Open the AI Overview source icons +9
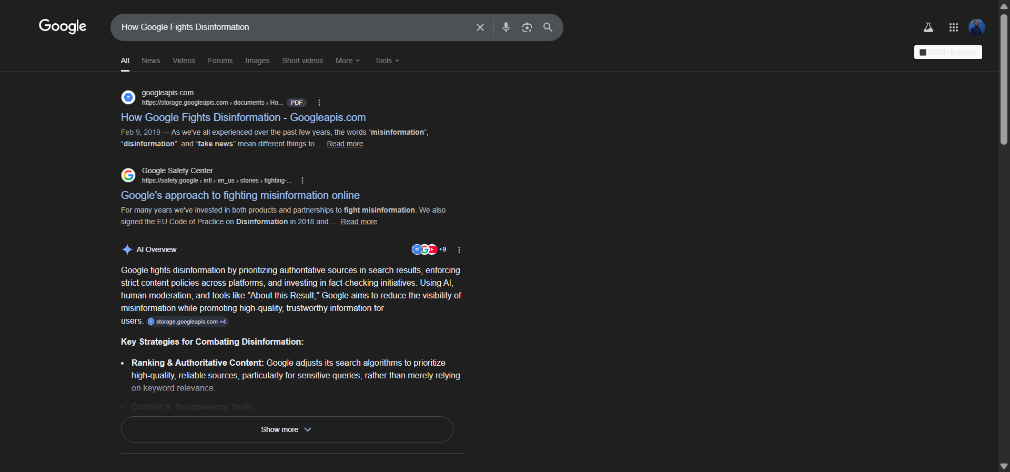Image resolution: width=1010 pixels, height=472 pixels. coord(429,249)
